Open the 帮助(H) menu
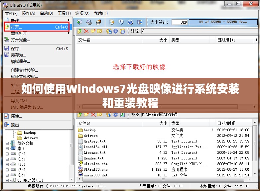 pos(101,13)
